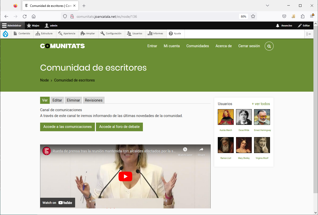Open the Firefox application menu
Image resolution: width=318 pixels, height=215 pixels.
pyautogui.click(x=312, y=16)
